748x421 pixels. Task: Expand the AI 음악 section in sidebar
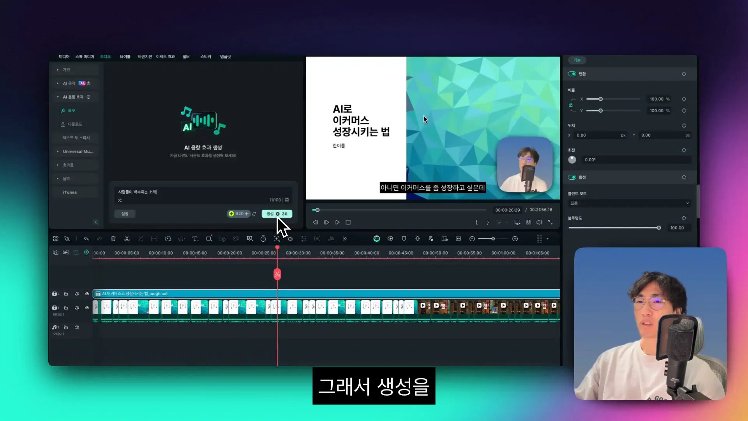(x=58, y=83)
